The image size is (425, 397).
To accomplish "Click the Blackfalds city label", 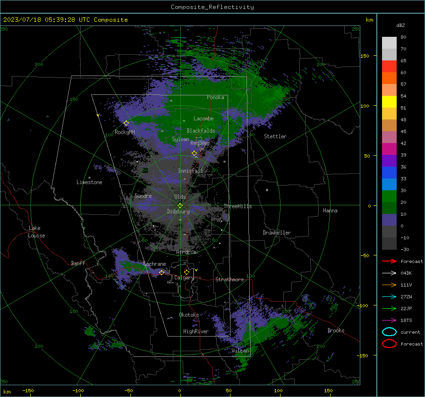I will tap(201, 131).
